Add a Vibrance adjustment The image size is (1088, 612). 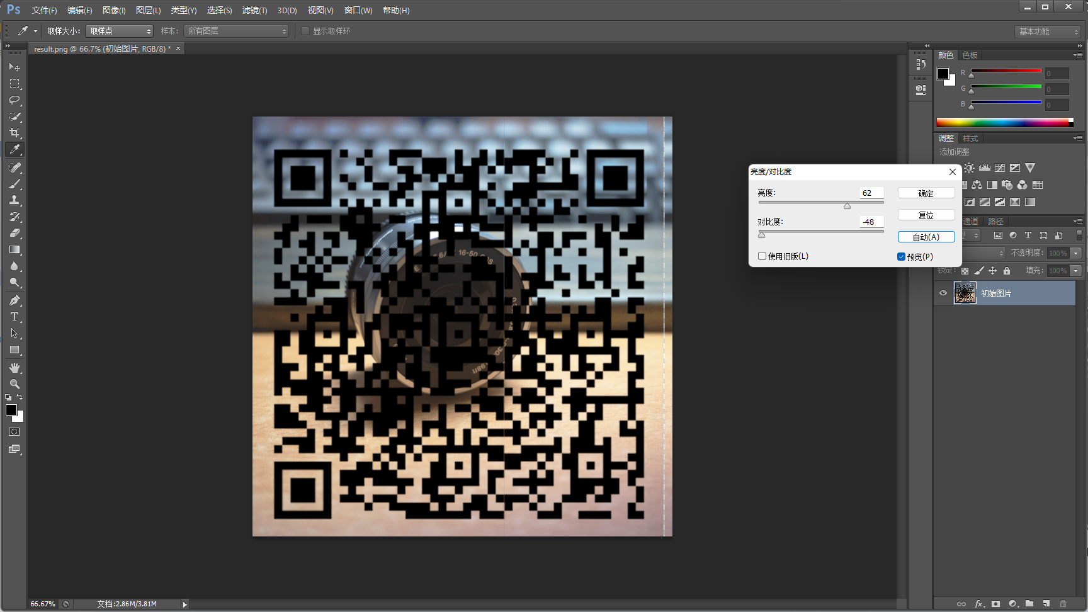[1030, 168]
